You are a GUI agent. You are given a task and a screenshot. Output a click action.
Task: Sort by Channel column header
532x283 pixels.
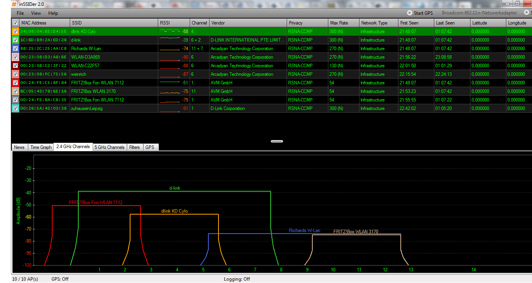(199, 23)
